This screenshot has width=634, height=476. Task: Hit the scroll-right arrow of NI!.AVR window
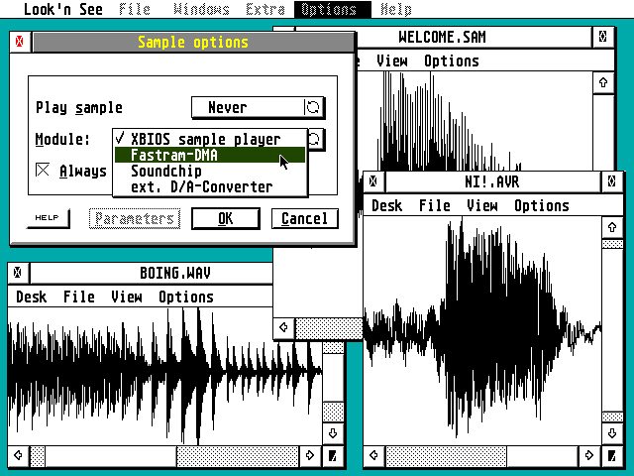point(590,456)
